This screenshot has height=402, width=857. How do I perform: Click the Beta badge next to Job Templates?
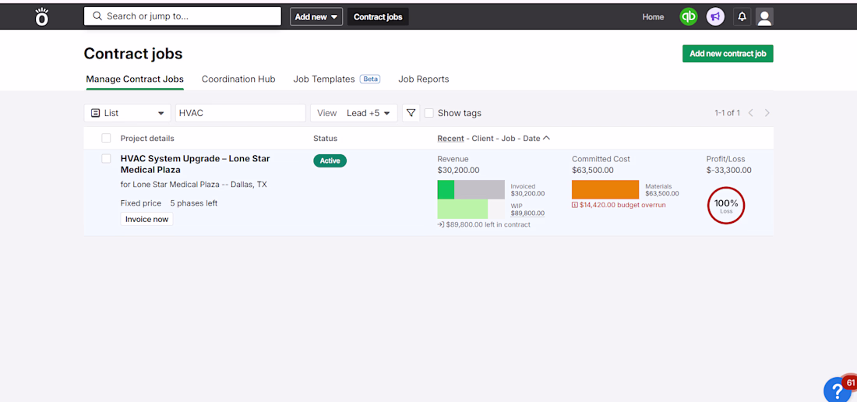pos(370,79)
